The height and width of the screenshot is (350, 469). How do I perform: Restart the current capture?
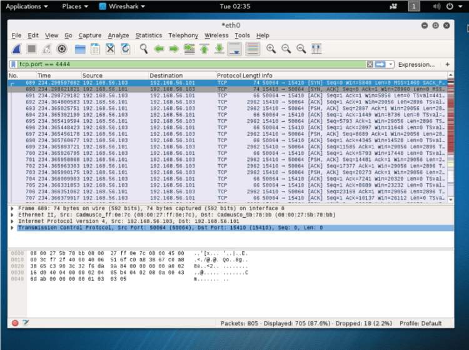coord(47,49)
